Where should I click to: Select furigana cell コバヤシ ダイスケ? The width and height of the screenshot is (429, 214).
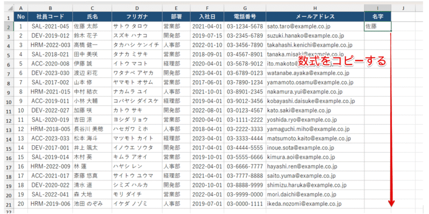point(137,101)
